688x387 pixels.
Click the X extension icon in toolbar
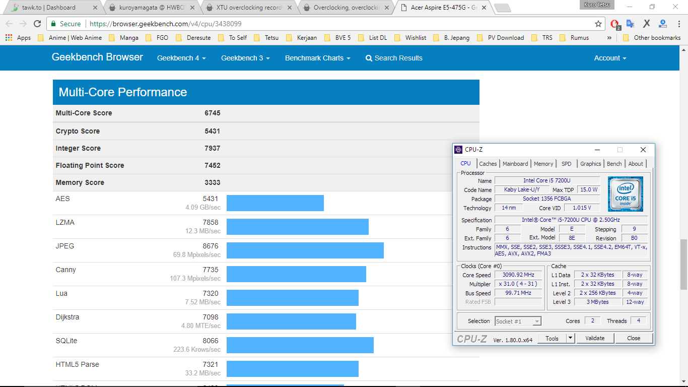tap(647, 24)
